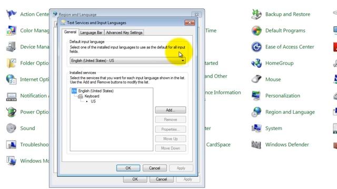Select the Keyboard node in services list
Screen dimensions: 337x189
click(92, 96)
